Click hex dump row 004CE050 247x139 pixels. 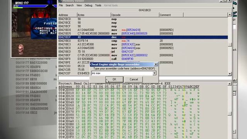tap(129, 105)
